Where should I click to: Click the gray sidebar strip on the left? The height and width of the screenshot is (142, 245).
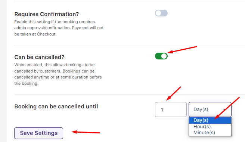3,71
